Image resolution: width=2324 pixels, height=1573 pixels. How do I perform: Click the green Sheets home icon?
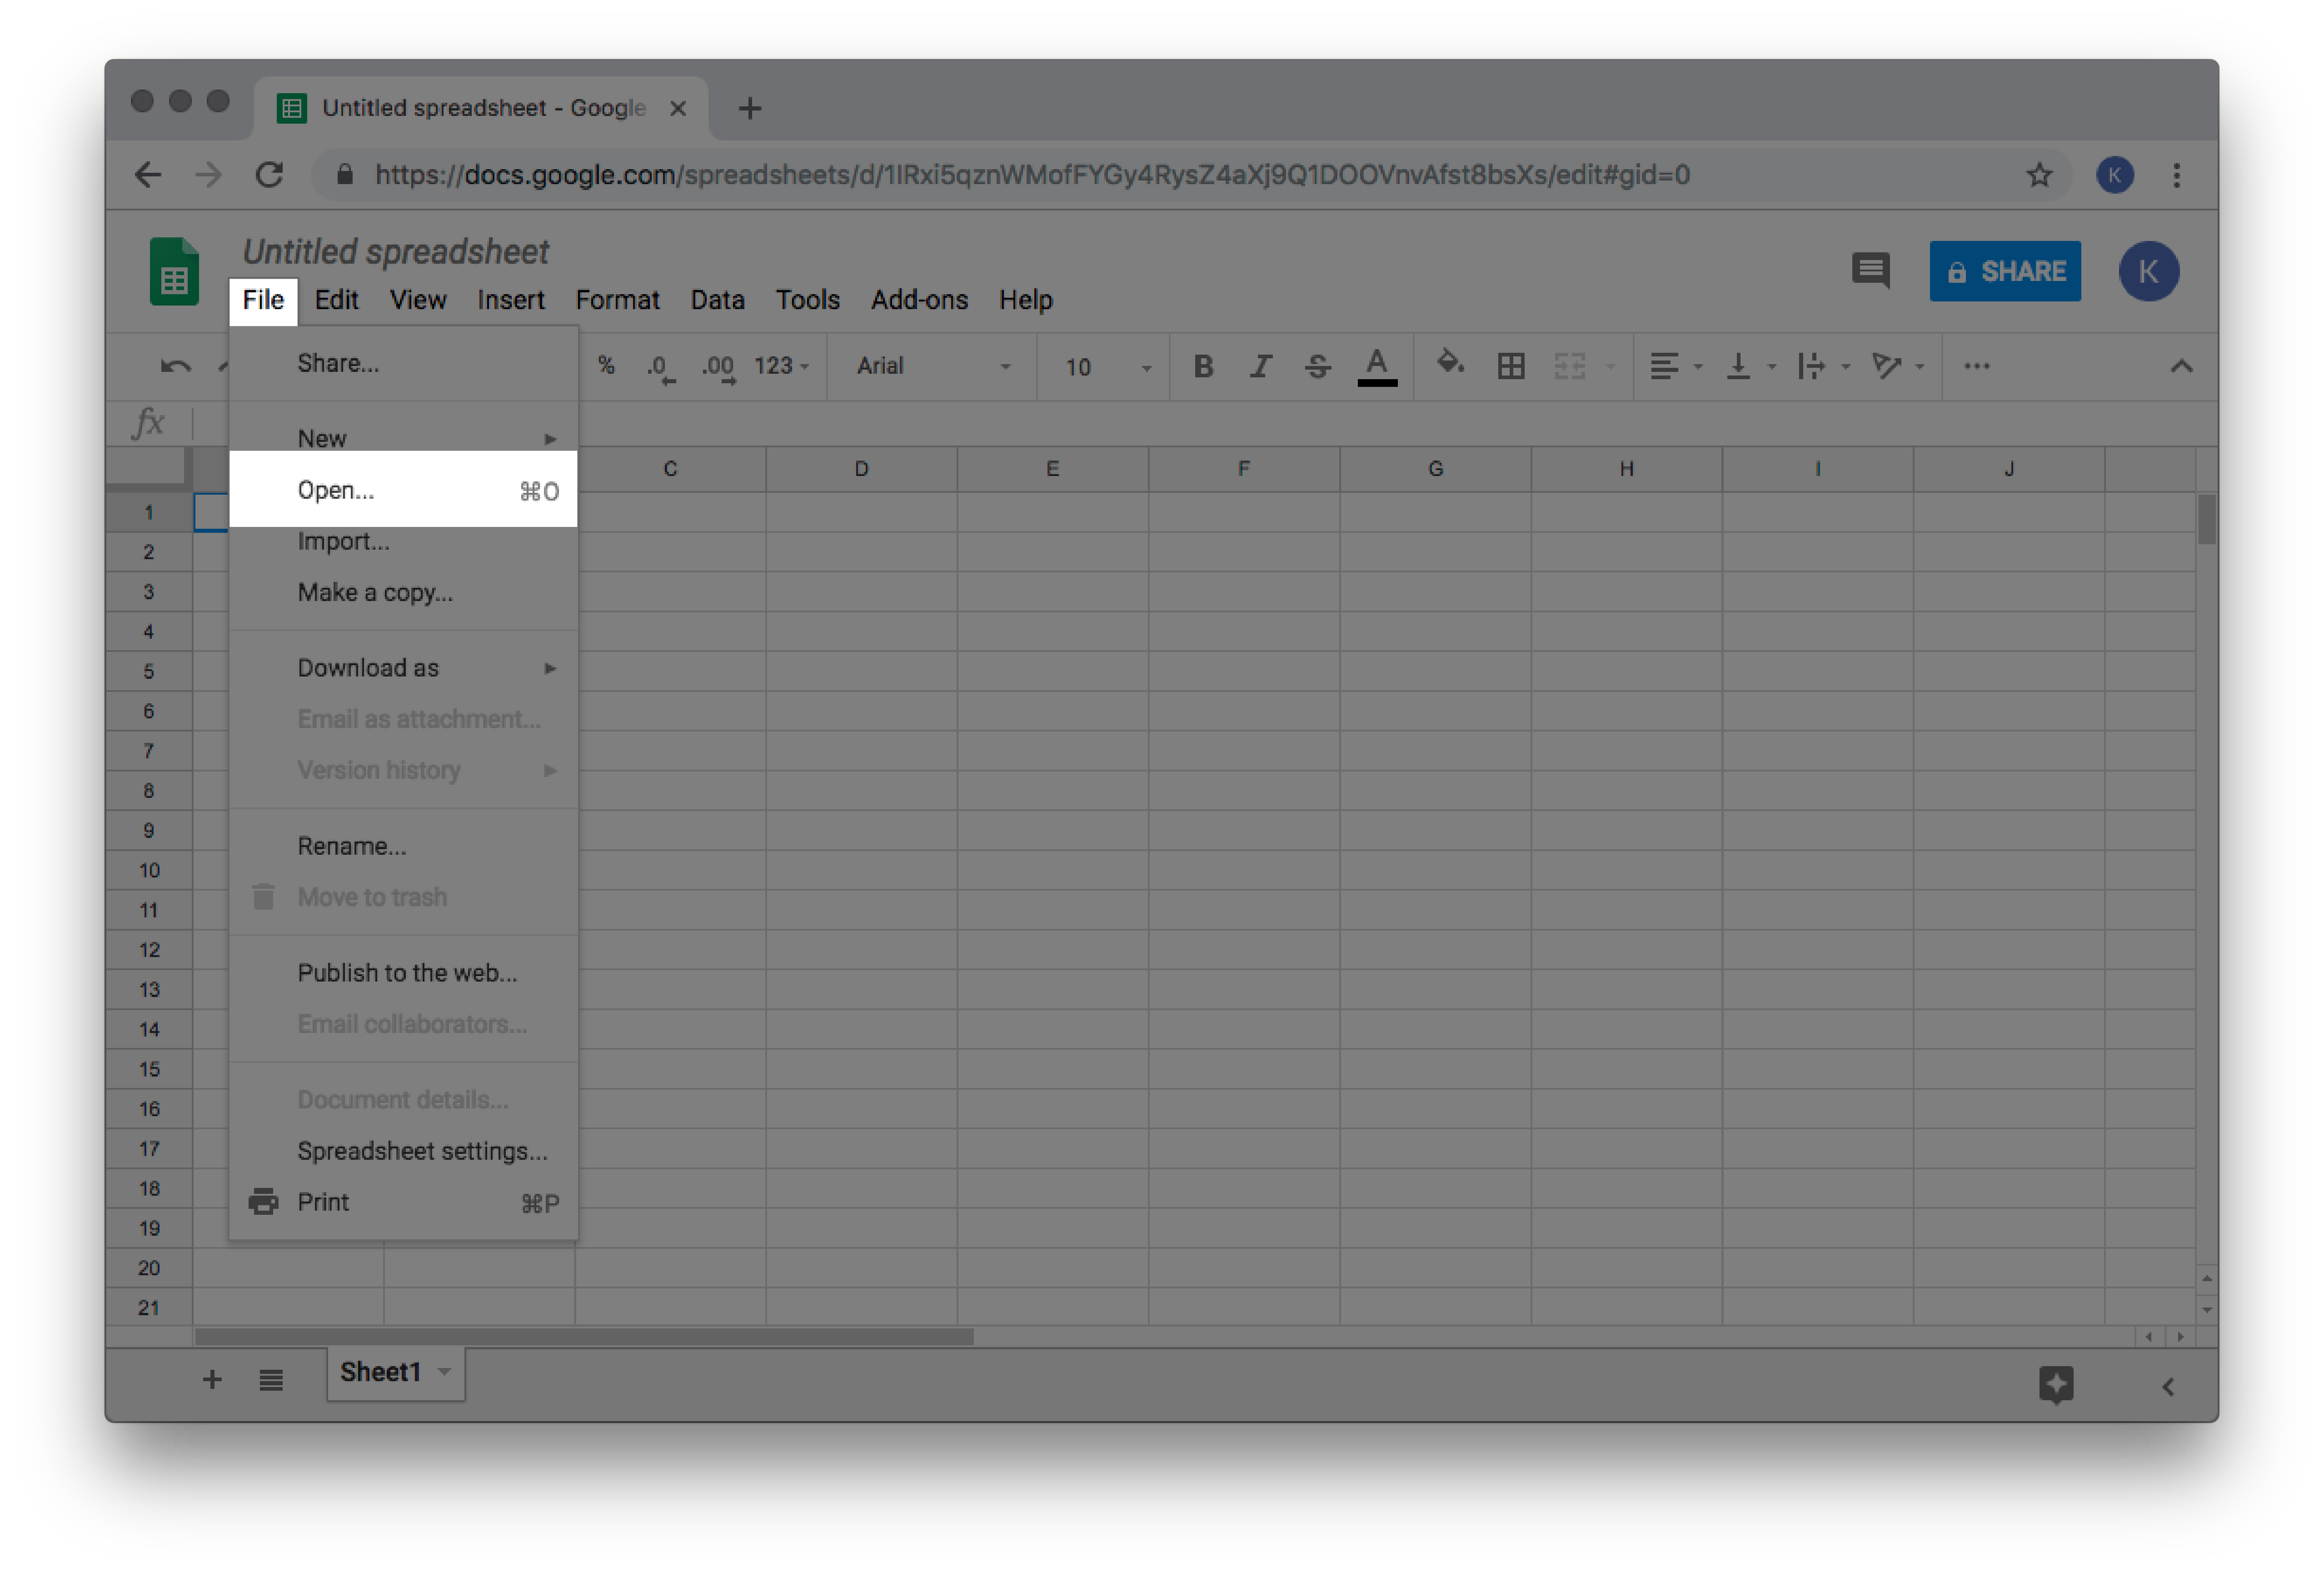click(174, 271)
